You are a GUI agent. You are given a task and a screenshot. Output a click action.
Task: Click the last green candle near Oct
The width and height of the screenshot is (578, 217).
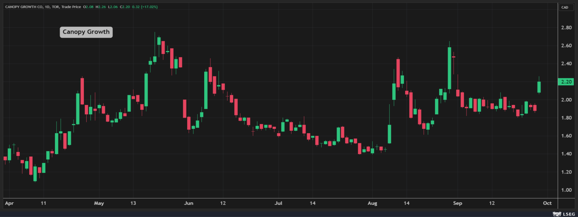[539, 87]
